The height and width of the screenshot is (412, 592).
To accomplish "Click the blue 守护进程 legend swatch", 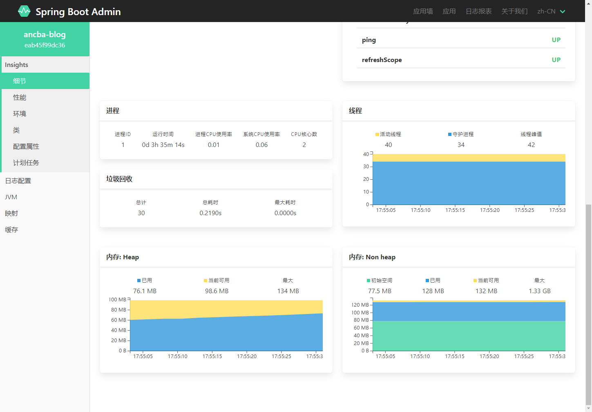I will click(450, 134).
